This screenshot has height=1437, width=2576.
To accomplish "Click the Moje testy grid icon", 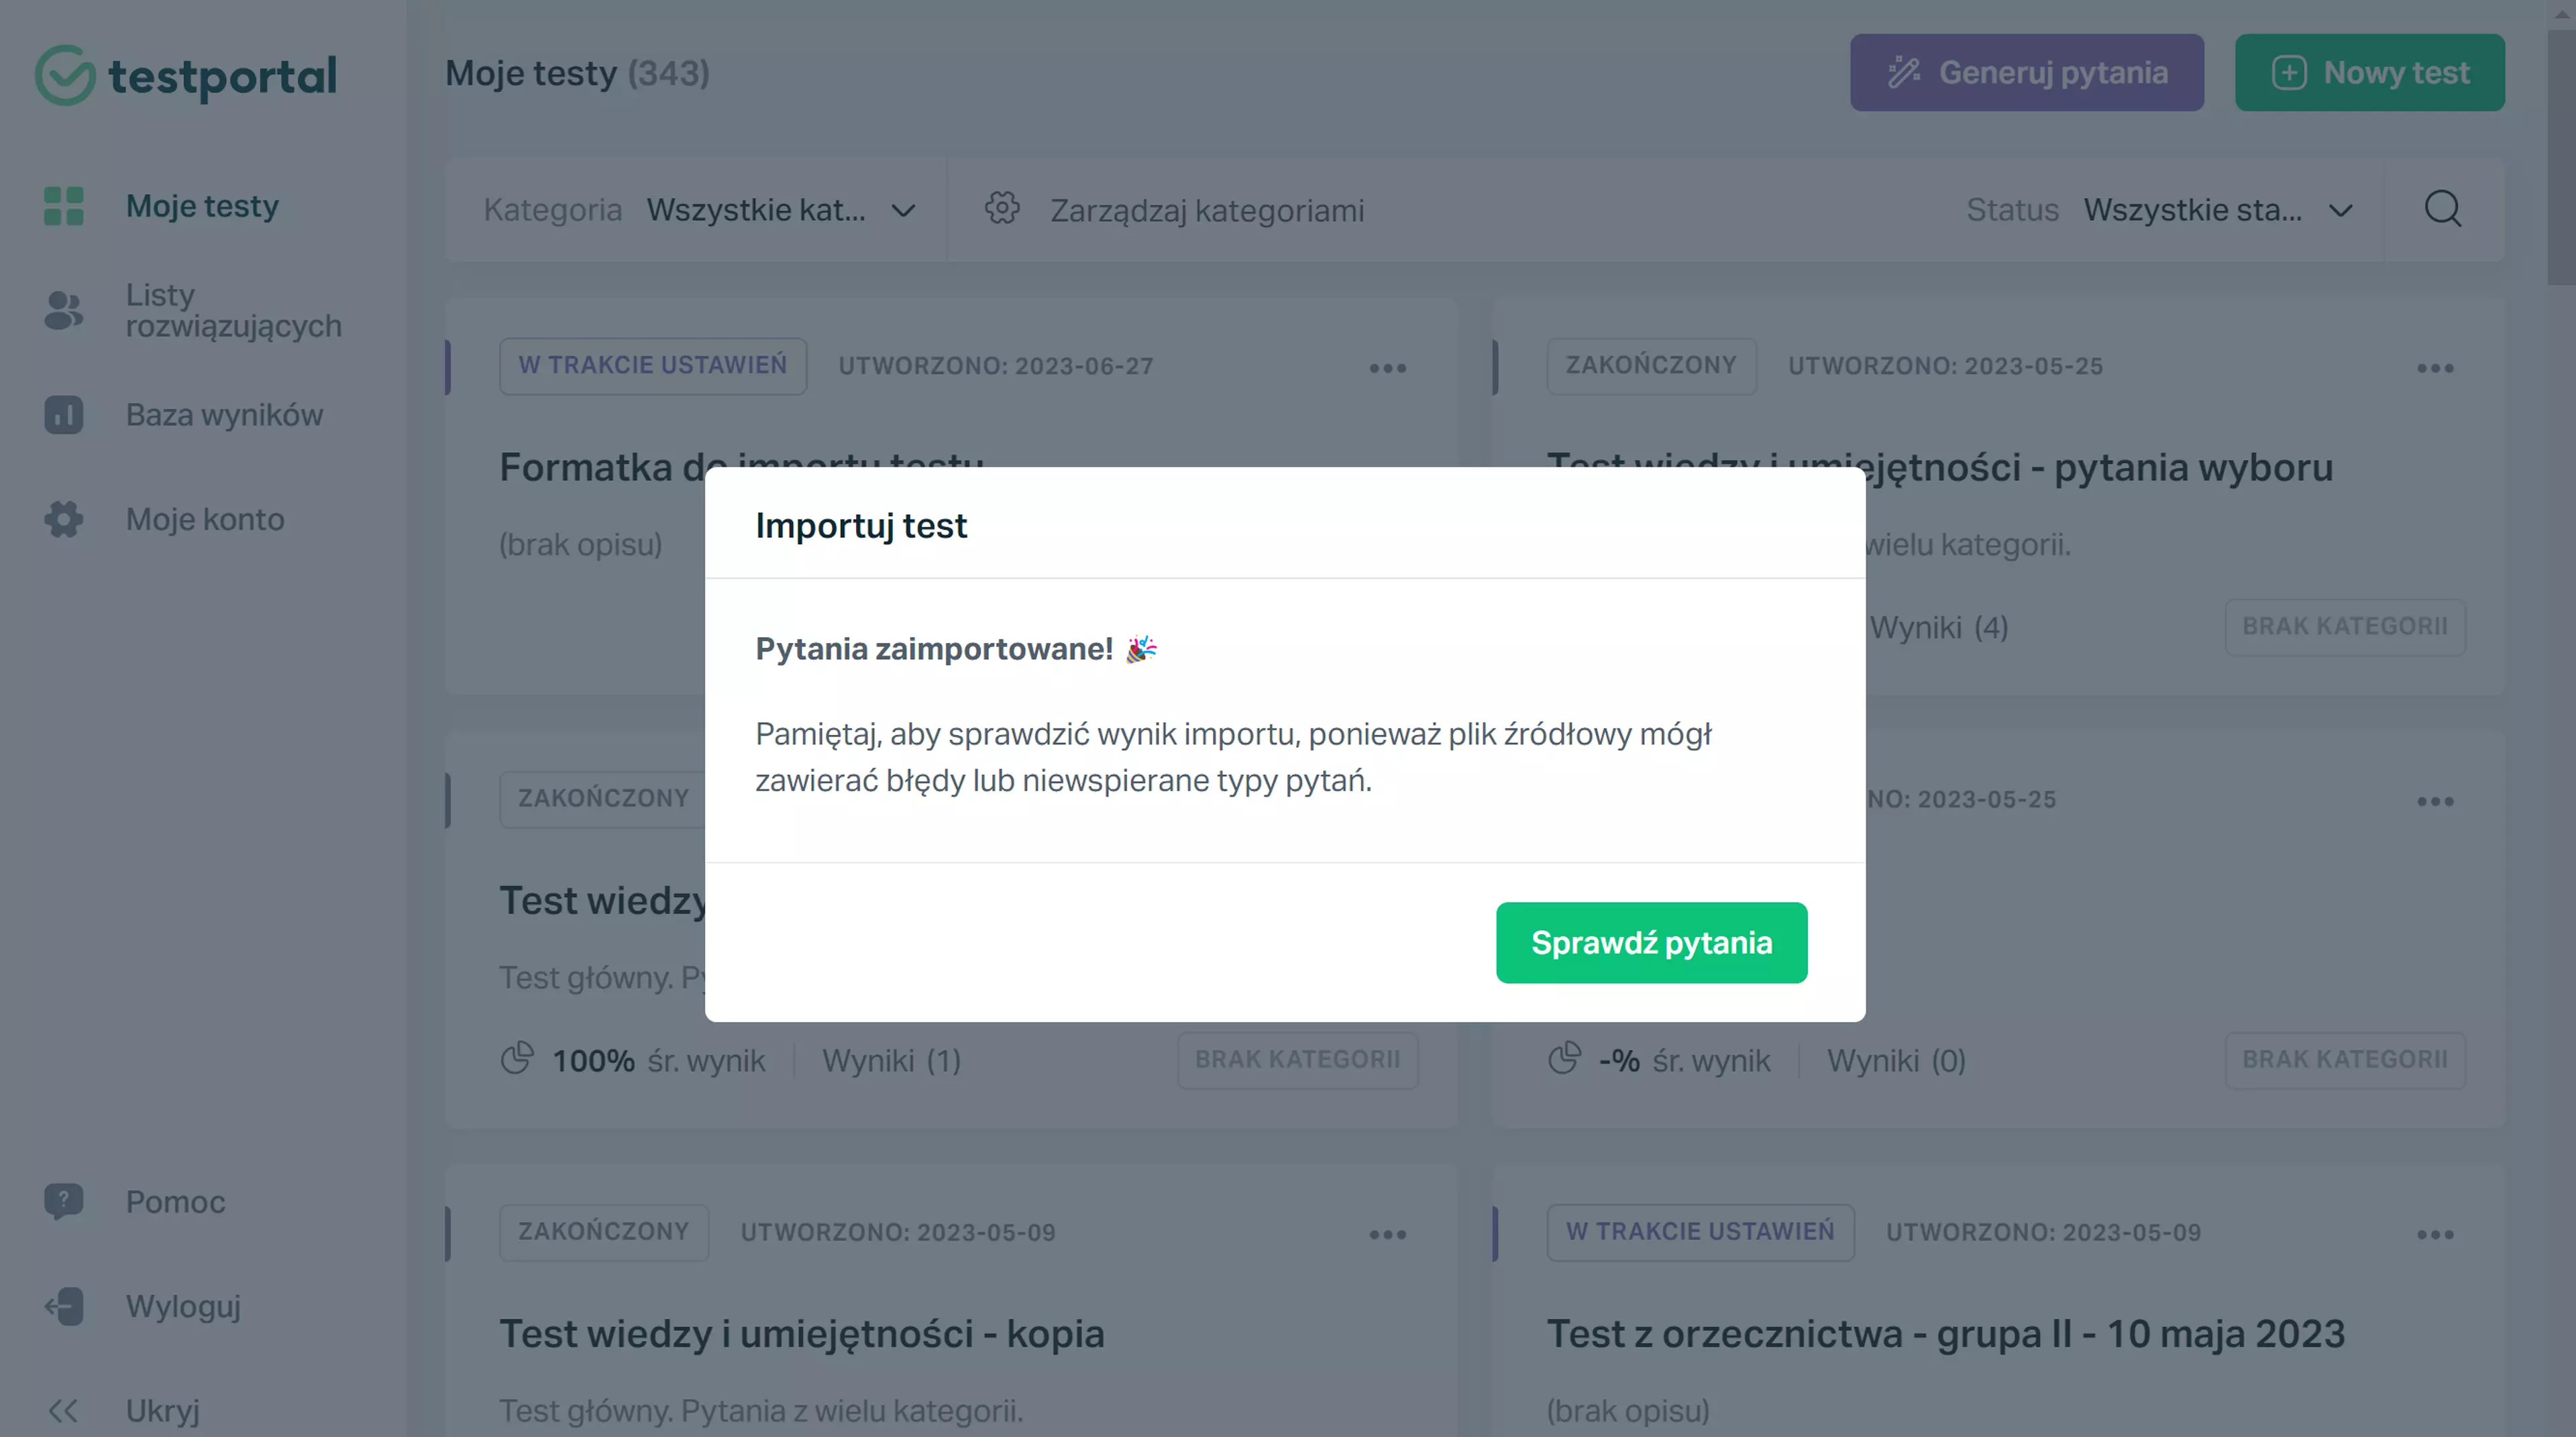I will (x=64, y=206).
